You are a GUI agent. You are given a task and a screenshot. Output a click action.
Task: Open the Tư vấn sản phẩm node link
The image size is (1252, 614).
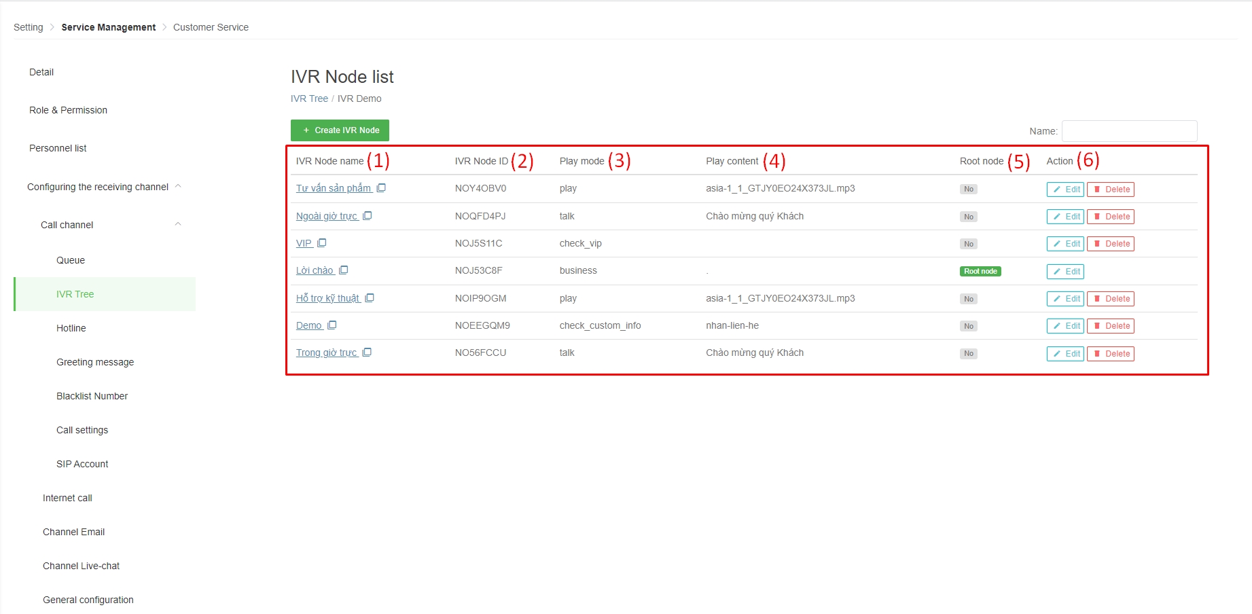pos(334,188)
